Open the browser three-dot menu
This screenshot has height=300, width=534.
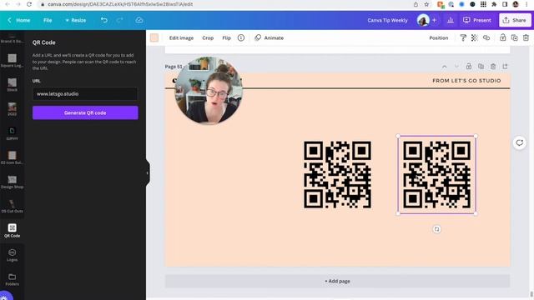(526, 4)
